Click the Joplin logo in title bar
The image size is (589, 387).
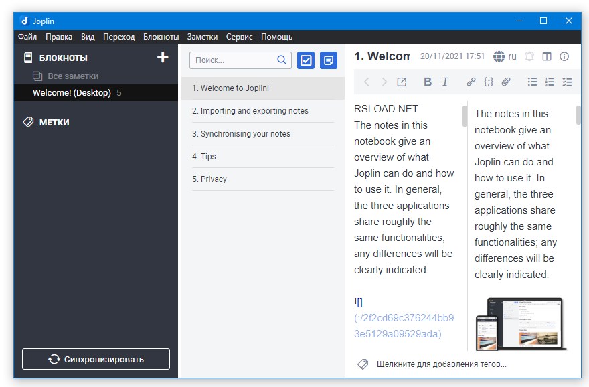[24, 21]
